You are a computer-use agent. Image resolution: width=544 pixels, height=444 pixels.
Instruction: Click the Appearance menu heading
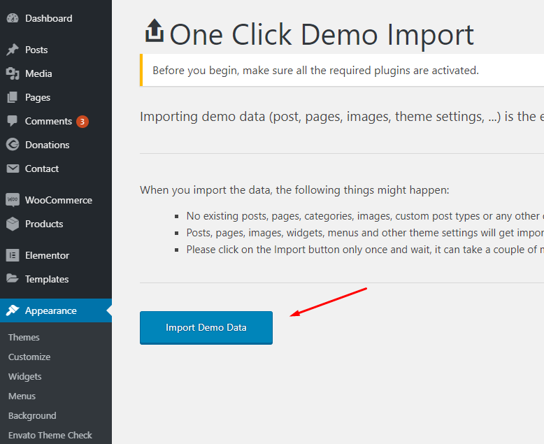[x=50, y=310]
